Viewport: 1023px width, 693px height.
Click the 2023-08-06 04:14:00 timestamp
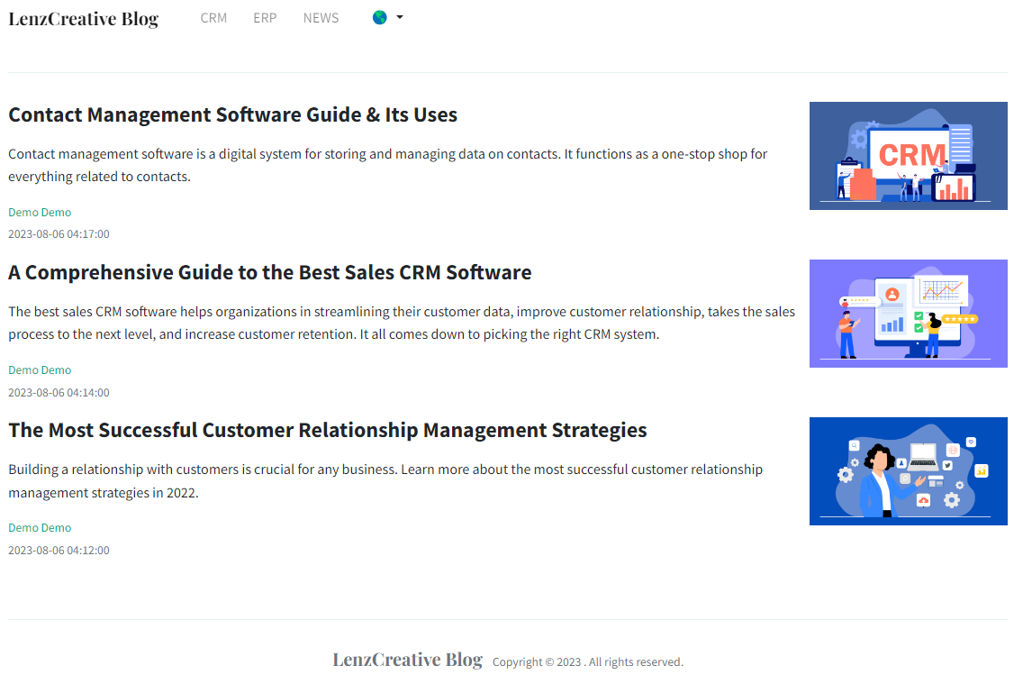click(59, 393)
